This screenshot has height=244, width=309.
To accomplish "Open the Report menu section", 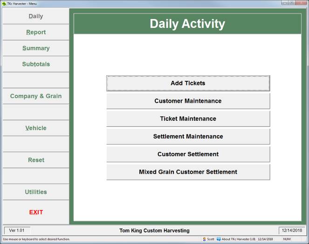I will [x=36, y=32].
